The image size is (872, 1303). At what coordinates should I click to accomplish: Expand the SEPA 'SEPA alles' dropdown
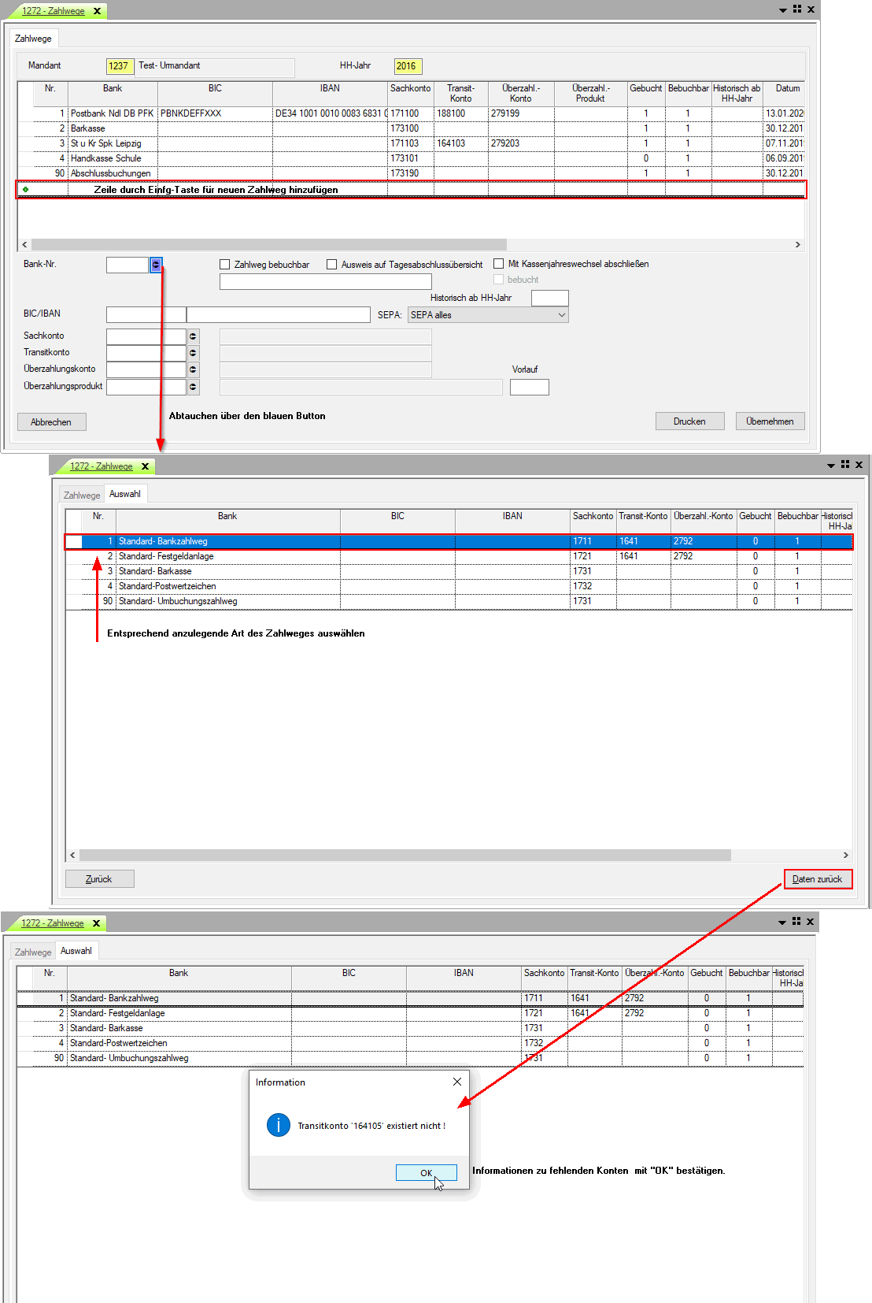tap(488, 315)
